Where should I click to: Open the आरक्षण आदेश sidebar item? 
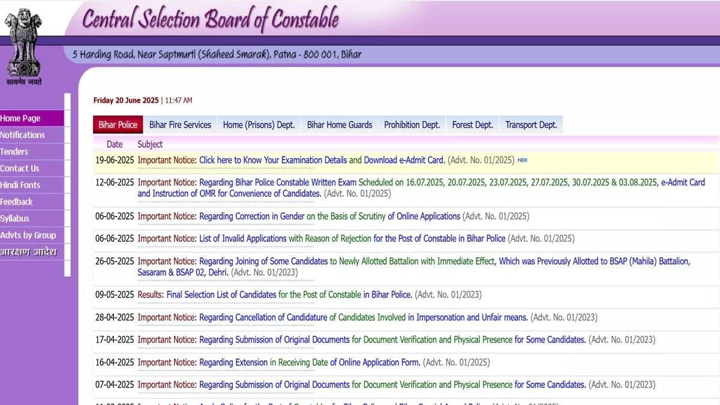[x=32, y=252]
